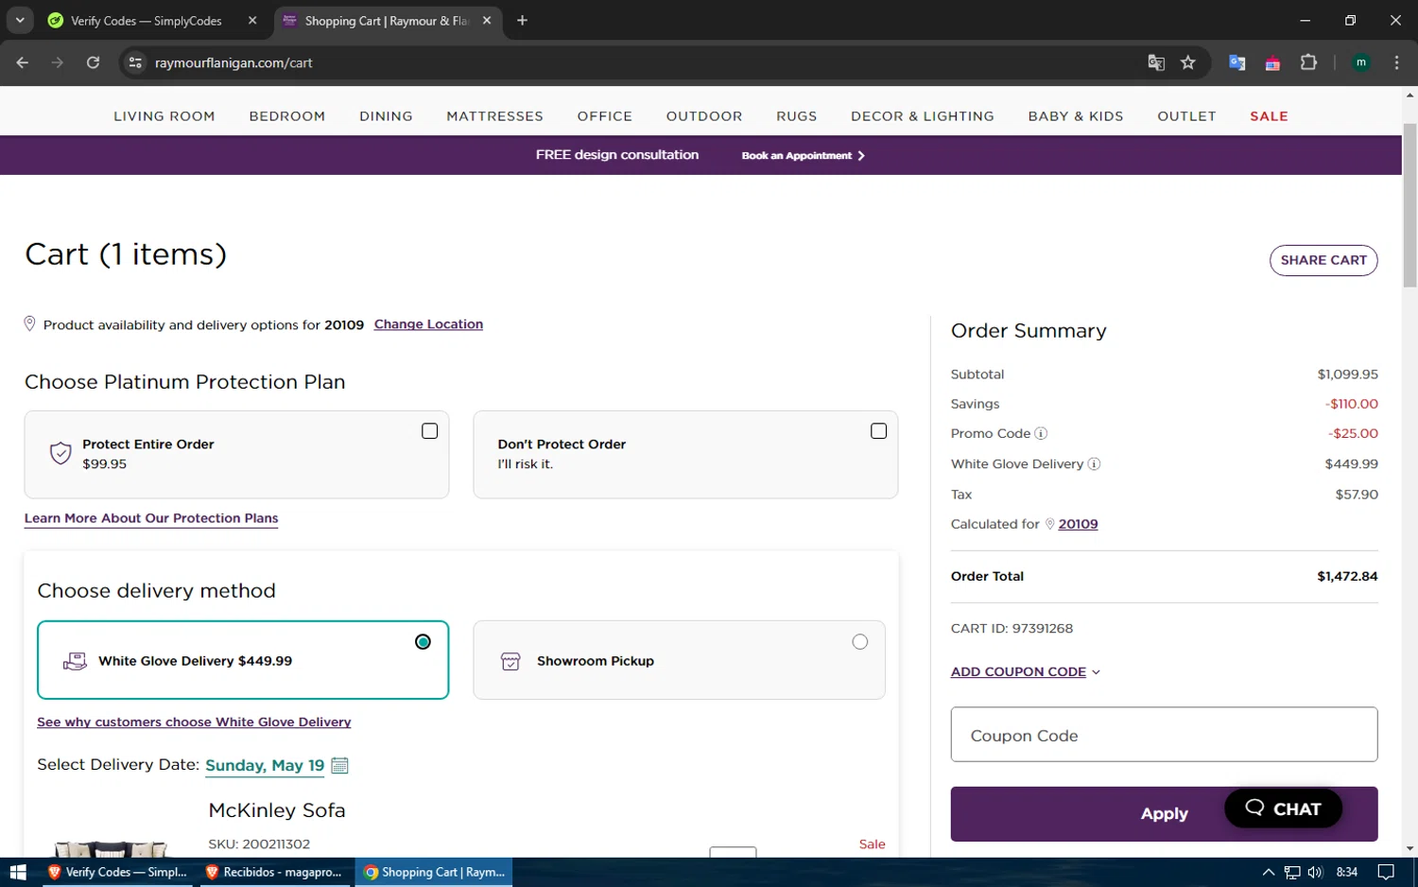The width and height of the screenshot is (1418, 887).
Task: Click the location pin beside Product availability
Action: tap(29, 323)
